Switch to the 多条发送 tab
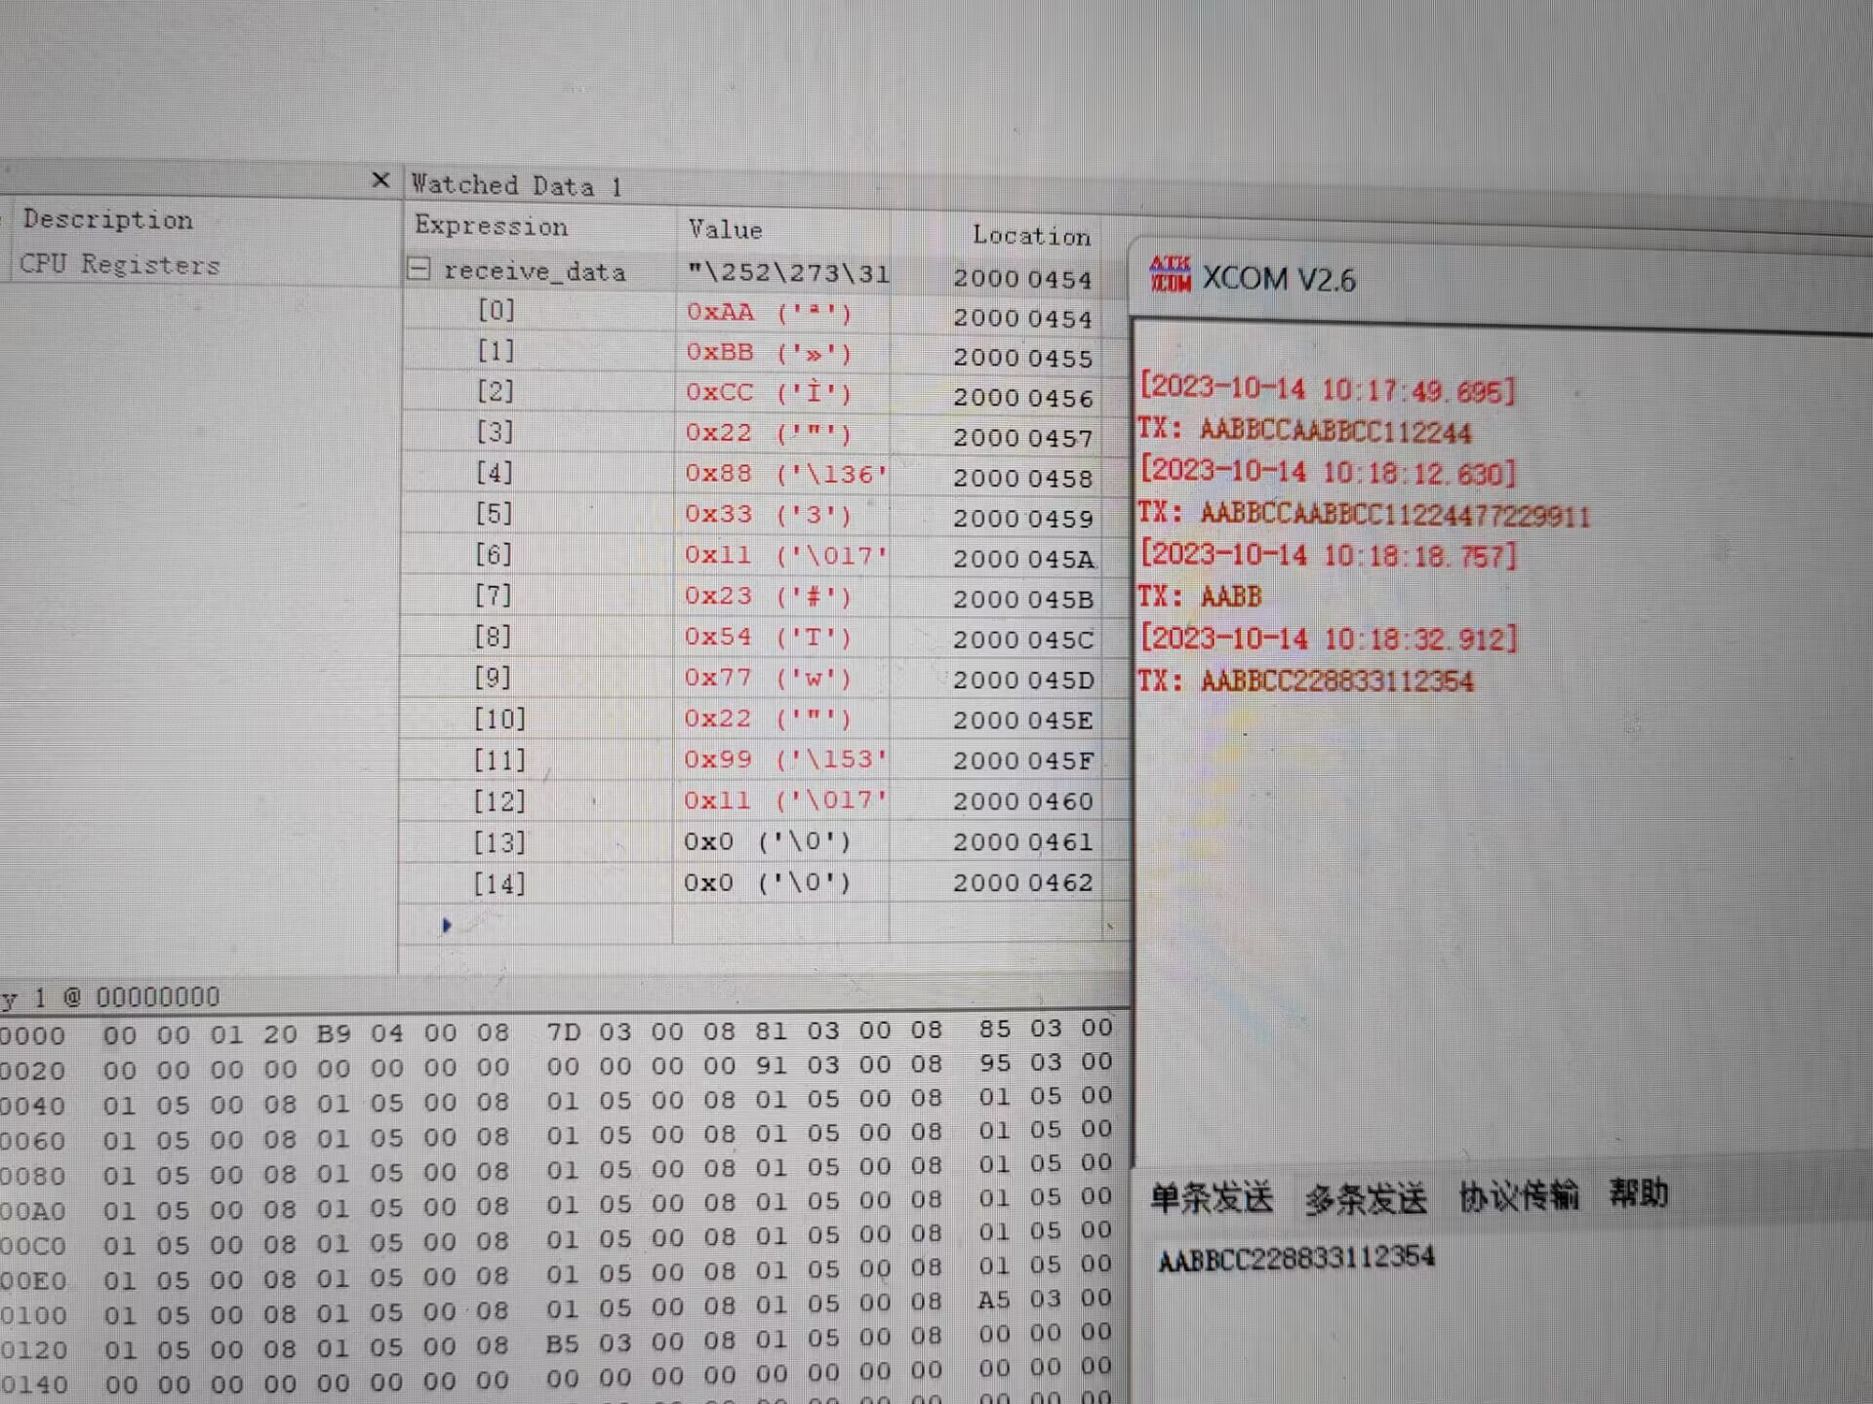This screenshot has width=1873, height=1404. coord(1366,1199)
